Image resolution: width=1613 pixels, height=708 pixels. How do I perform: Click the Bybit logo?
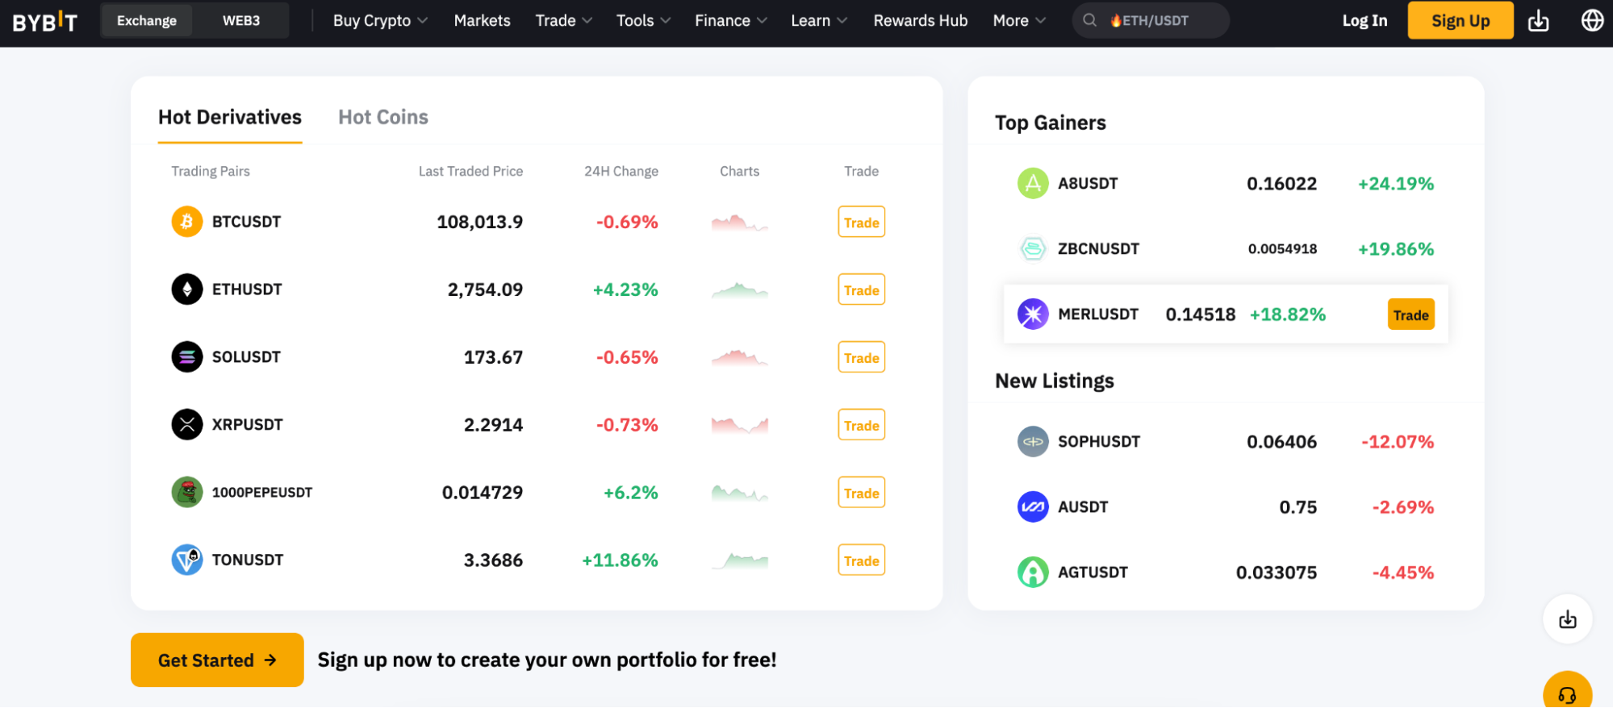click(x=45, y=21)
